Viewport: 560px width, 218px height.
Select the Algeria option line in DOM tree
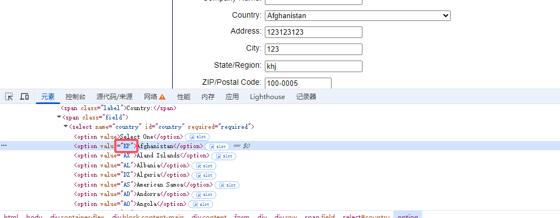click(131, 175)
